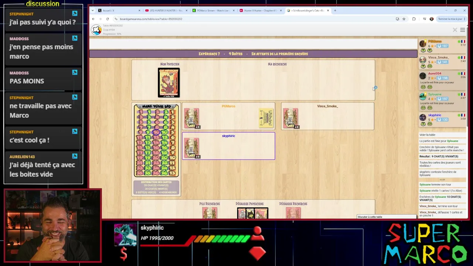
Task: Reload the boardgamearena page
Action: click(108, 19)
